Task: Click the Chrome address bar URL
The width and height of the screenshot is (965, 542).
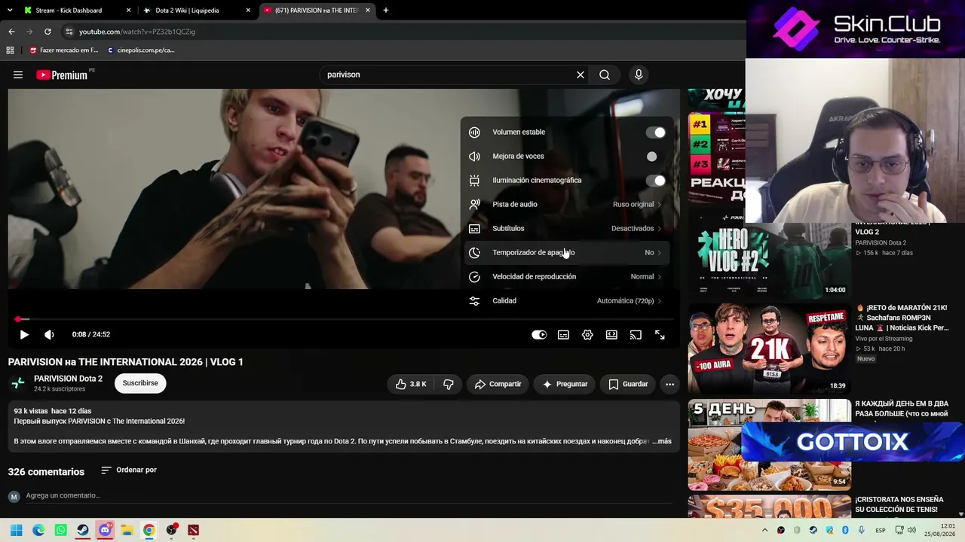Action: [x=137, y=32]
